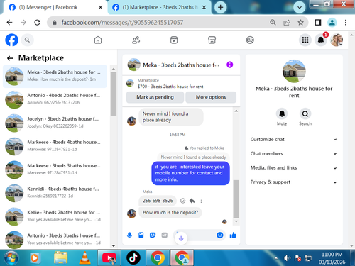This screenshot has width=355, height=266.
Task: Open Kellie 3beds 2baths conversation
Action: pyautogui.click(x=55, y=216)
